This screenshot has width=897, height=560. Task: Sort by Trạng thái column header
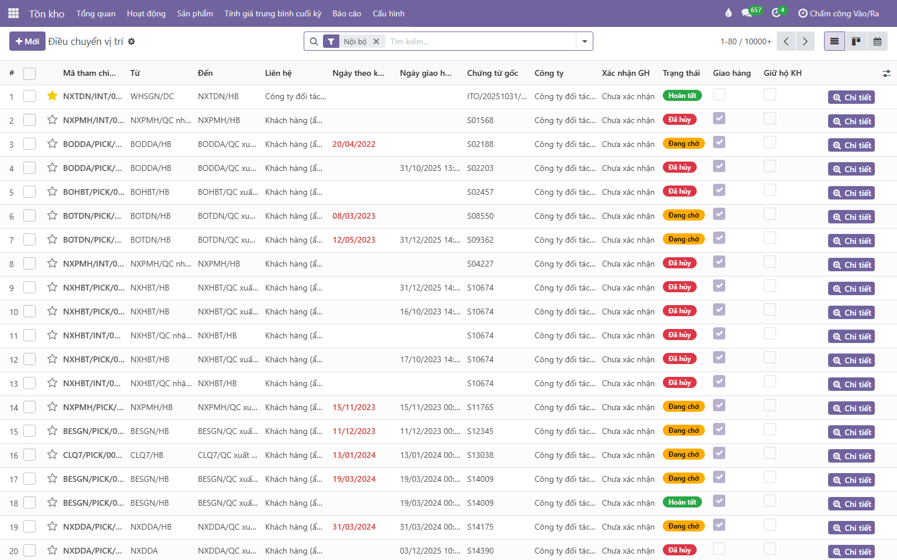point(681,73)
